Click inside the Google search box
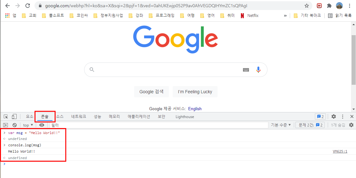 (x=175, y=70)
